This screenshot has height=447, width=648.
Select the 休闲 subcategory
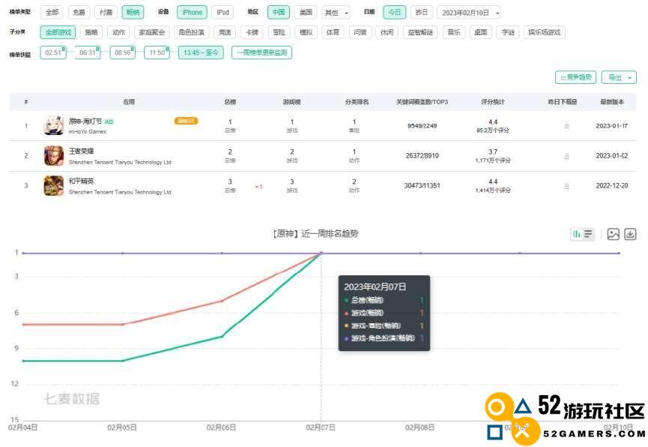click(387, 32)
